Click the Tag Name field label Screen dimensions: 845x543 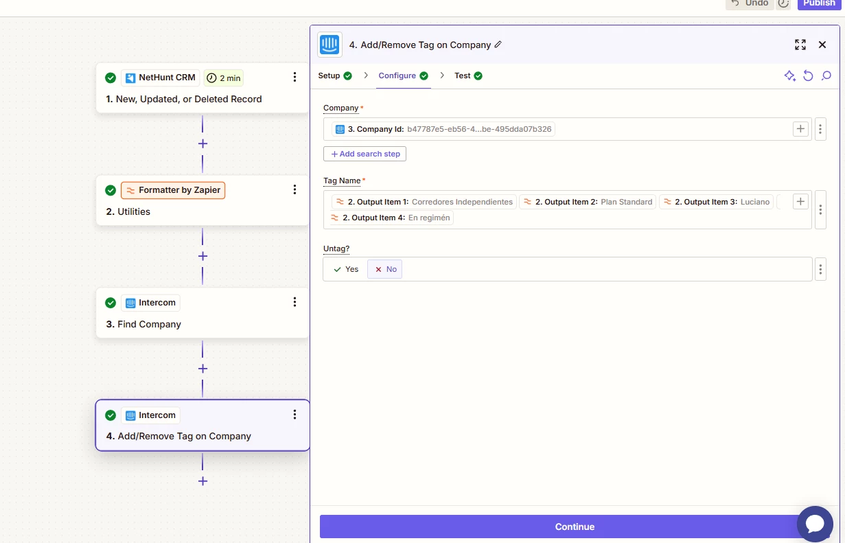342,181
